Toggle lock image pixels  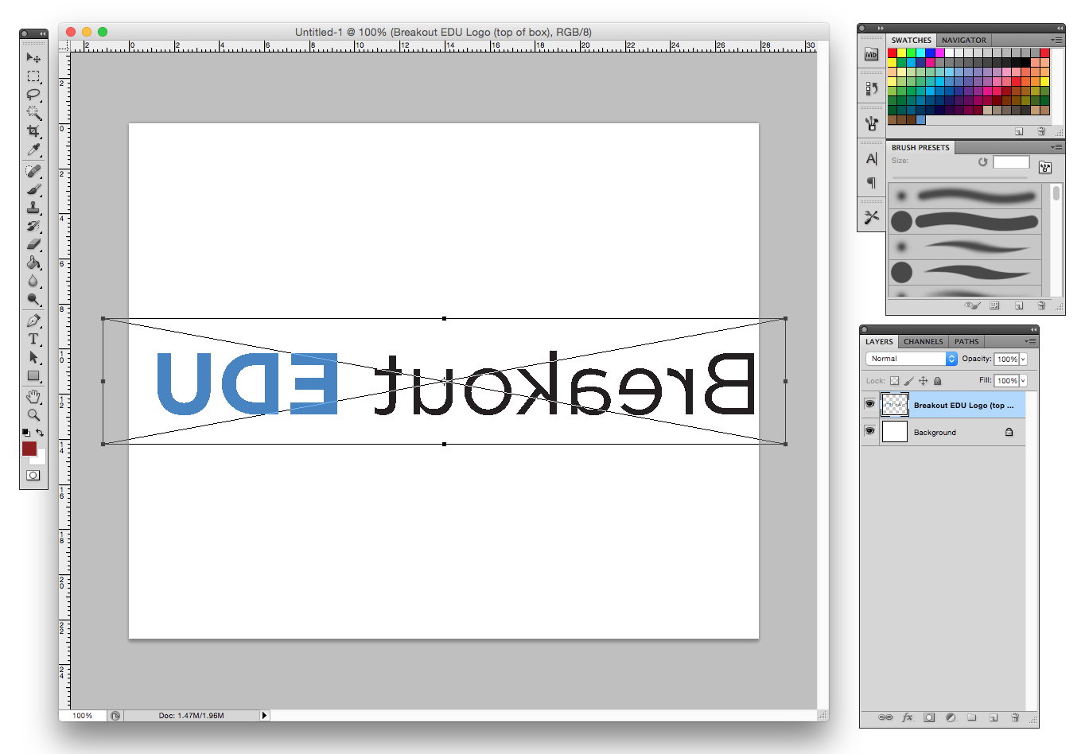click(908, 381)
